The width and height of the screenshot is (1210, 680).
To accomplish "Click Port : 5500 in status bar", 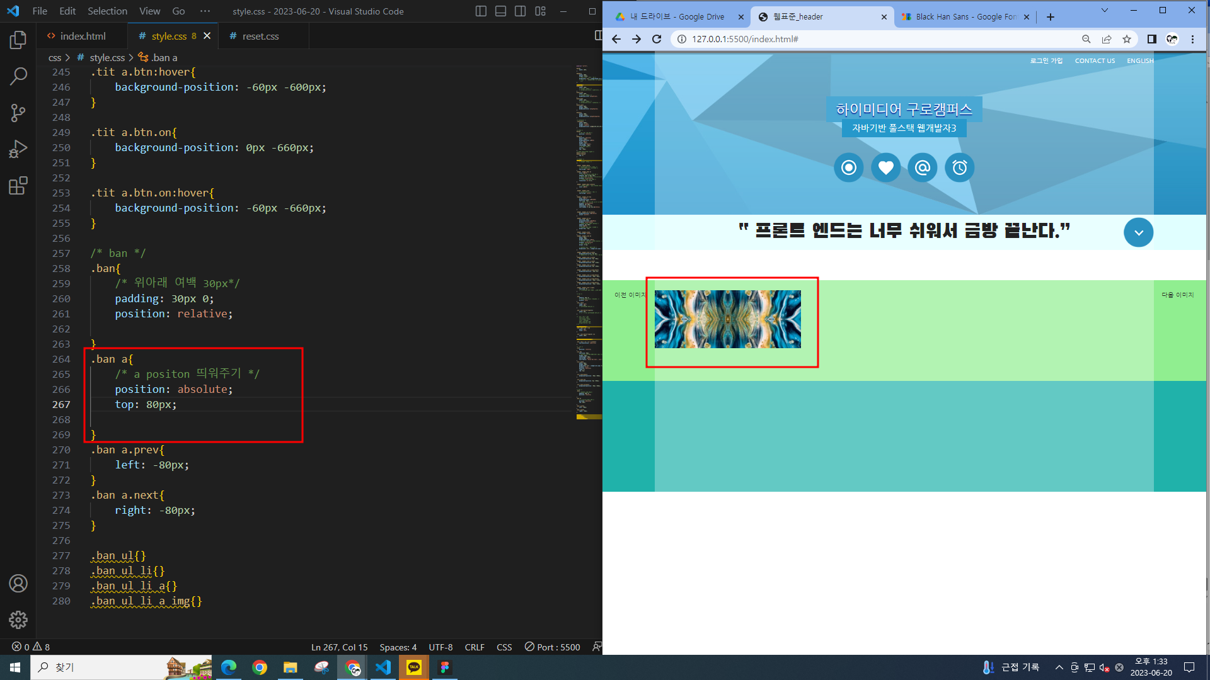I will tap(553, 647).
